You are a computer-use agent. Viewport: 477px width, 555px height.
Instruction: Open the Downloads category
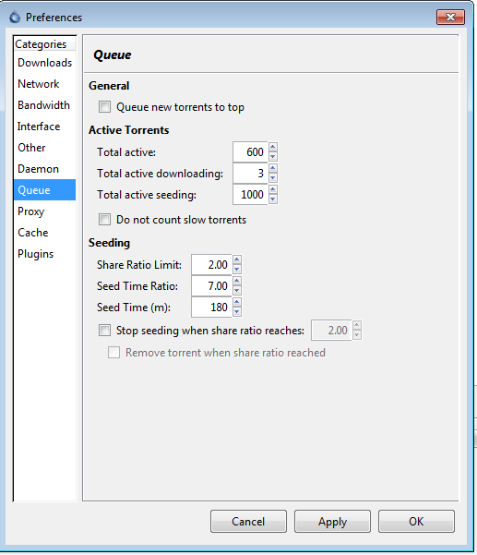click(x=44, y=63)
